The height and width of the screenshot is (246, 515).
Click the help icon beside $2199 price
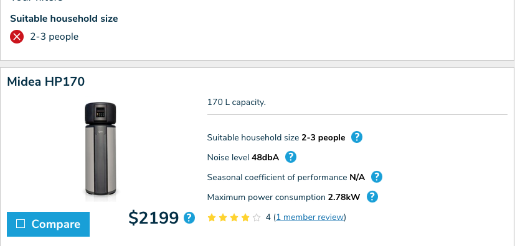click(189, 218)
